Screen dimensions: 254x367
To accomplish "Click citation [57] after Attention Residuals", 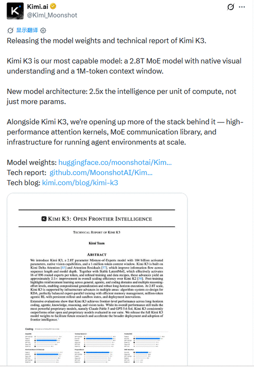I will [104, 268].
